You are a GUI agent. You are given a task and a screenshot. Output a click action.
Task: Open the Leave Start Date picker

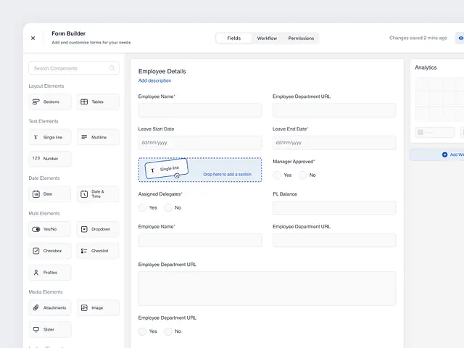pyautogui.click(x=199, y=143)
